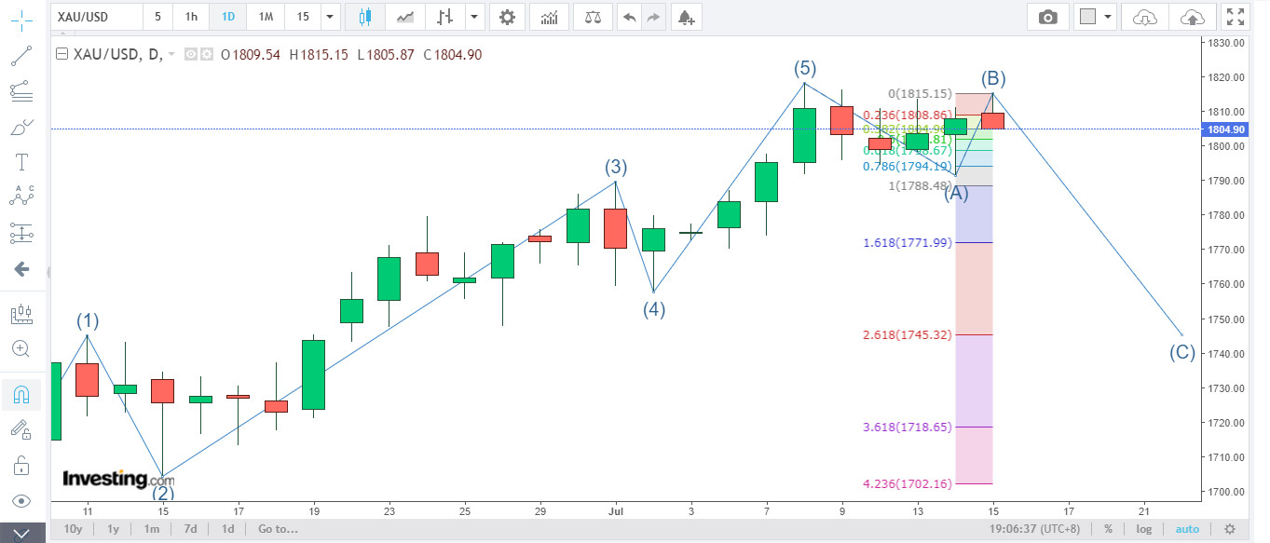Toggle auto scale
This screenshot has height=543, width=1270.
point(1187,529)
